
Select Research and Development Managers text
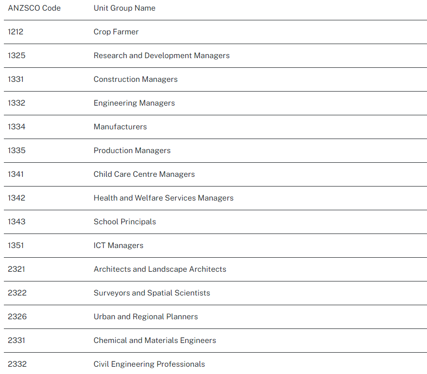(x=161, y=56)
